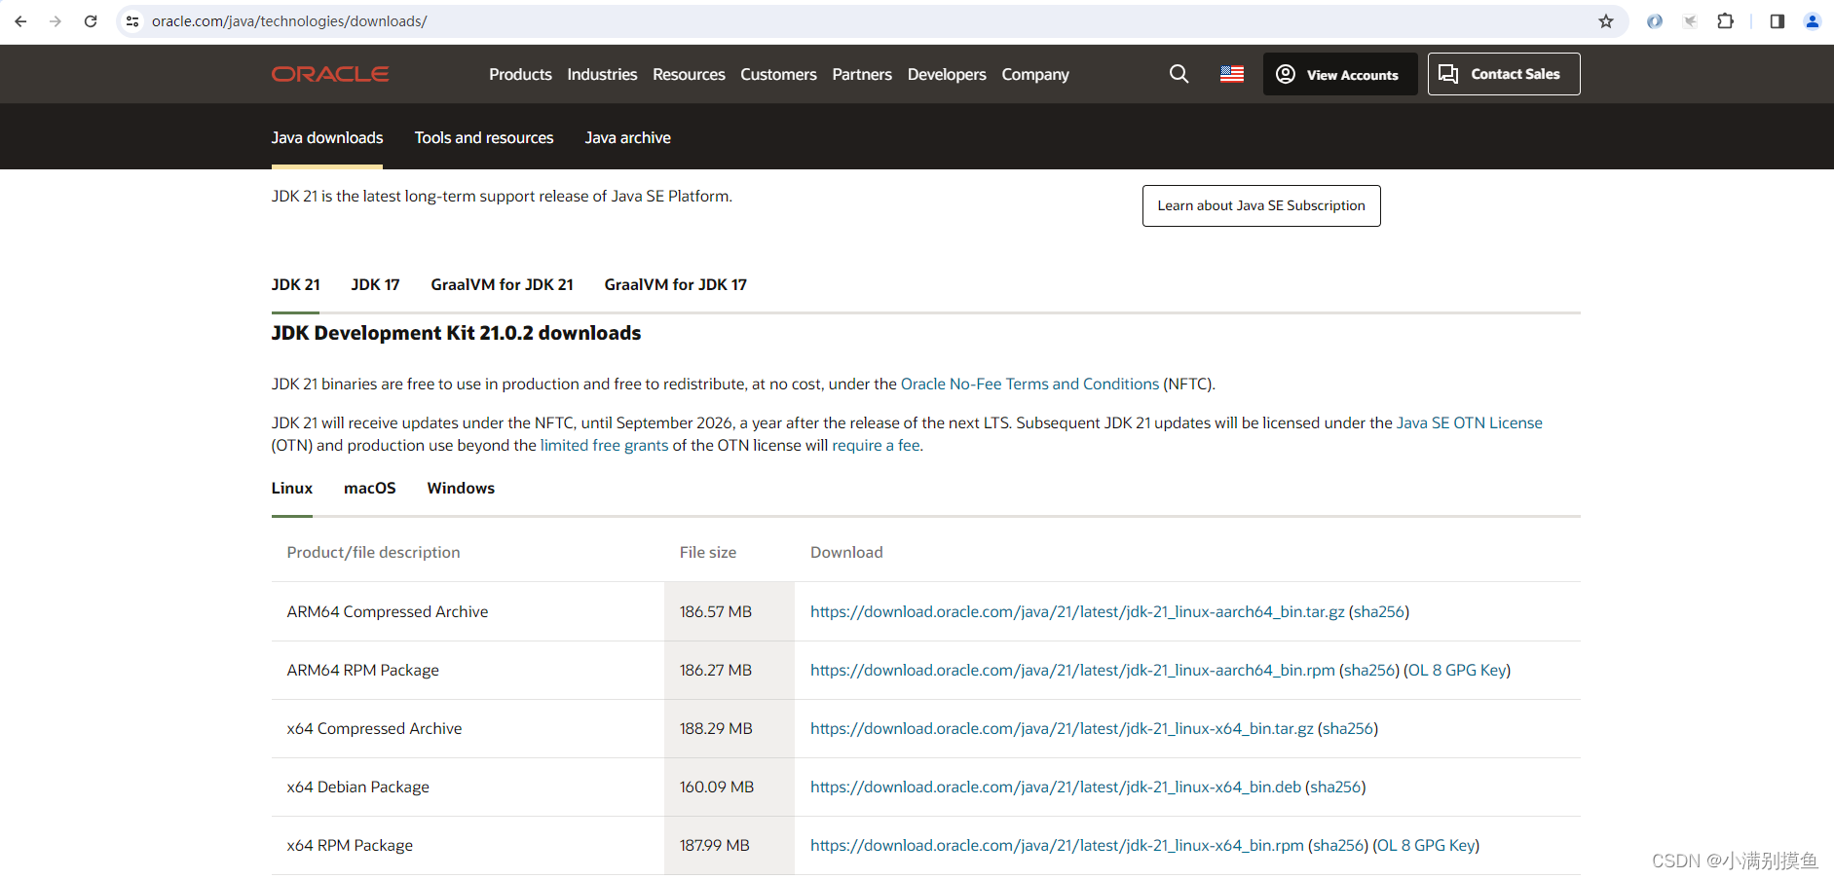Open sha256 for x64 RPM Package
The image size is (1834, 879).
pos(1338,845)
